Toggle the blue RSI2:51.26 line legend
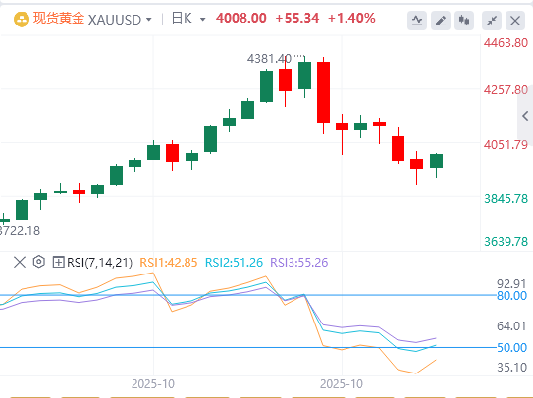Screen dimensions: 533x398 point(234,262)
